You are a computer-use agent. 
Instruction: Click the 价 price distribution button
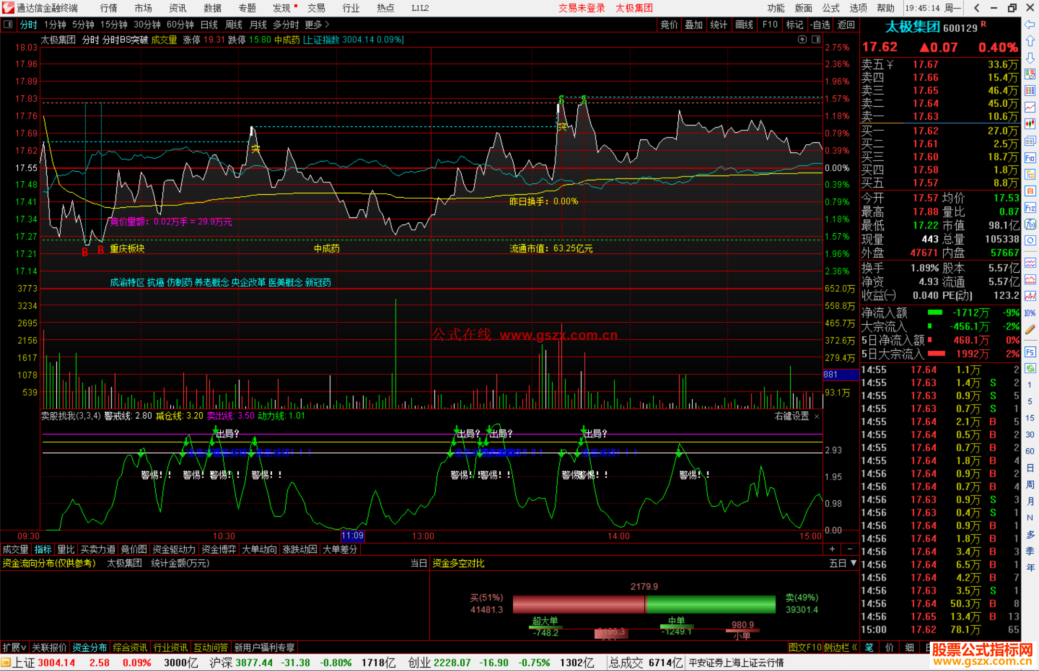889,647
